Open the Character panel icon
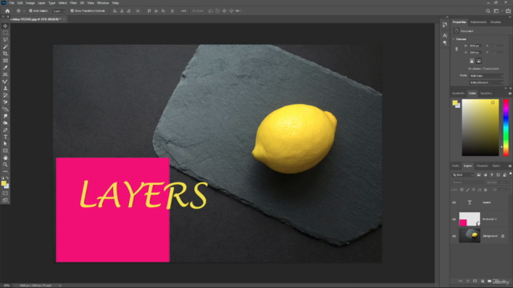The height and width of the screenshot is (288, 513). pos(445,35)
